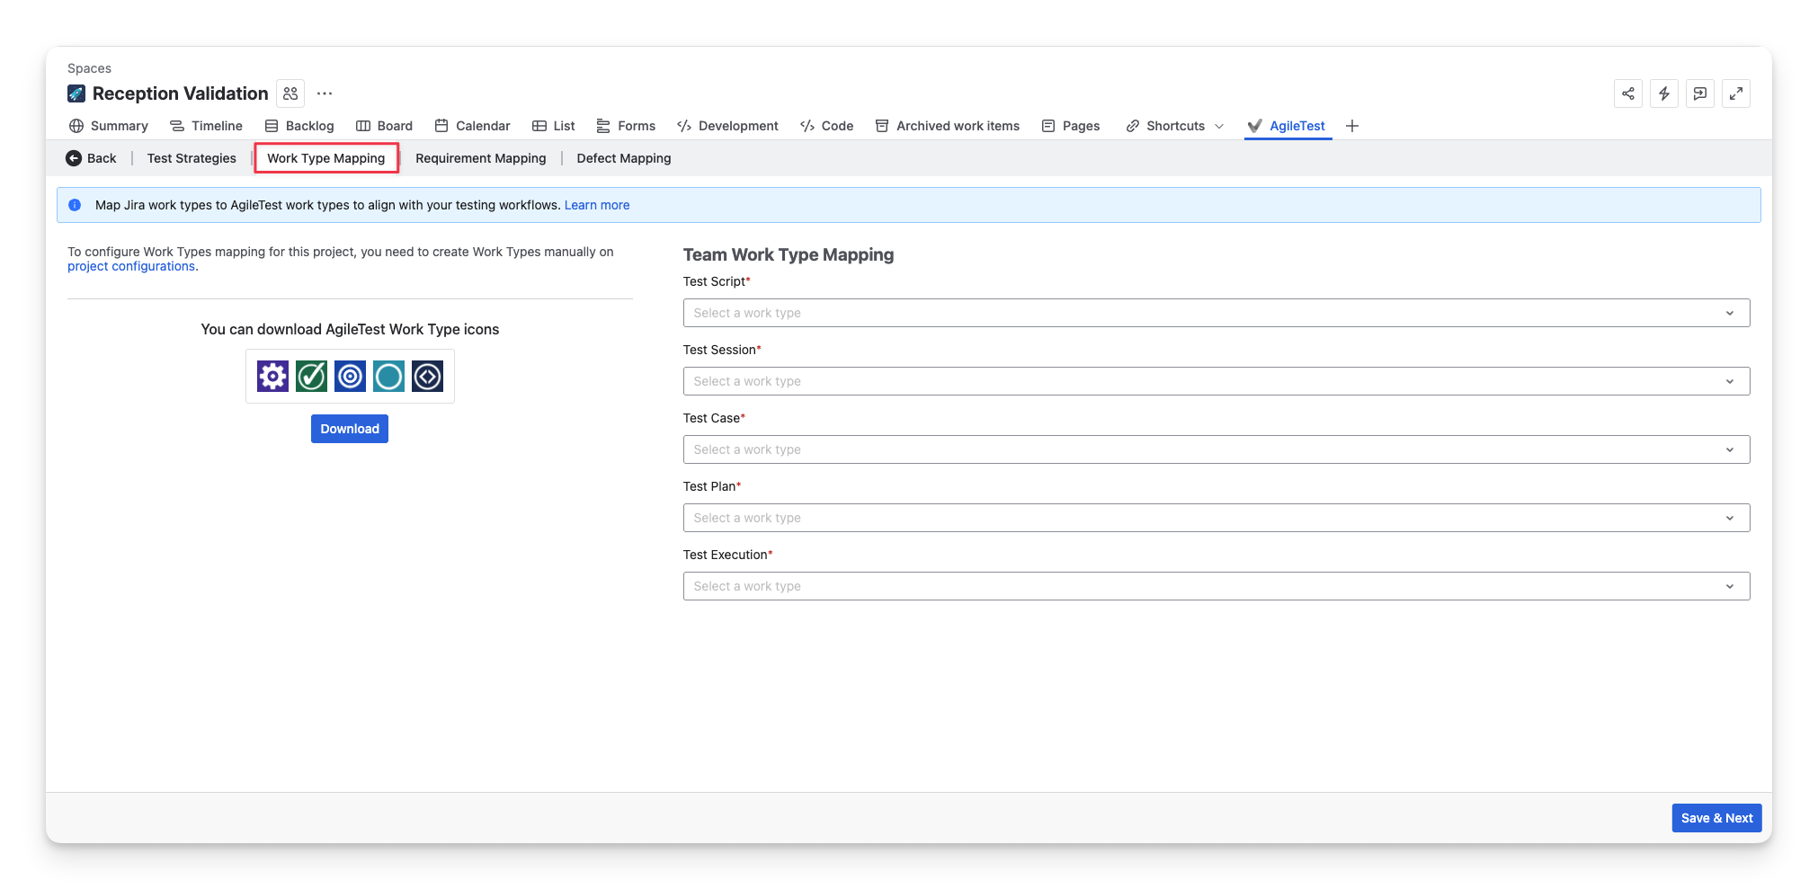Viewport: 1818px width, 889px height.
Task: Enter full screen with expand arrows icon
Action: (x=1735, y=93)
